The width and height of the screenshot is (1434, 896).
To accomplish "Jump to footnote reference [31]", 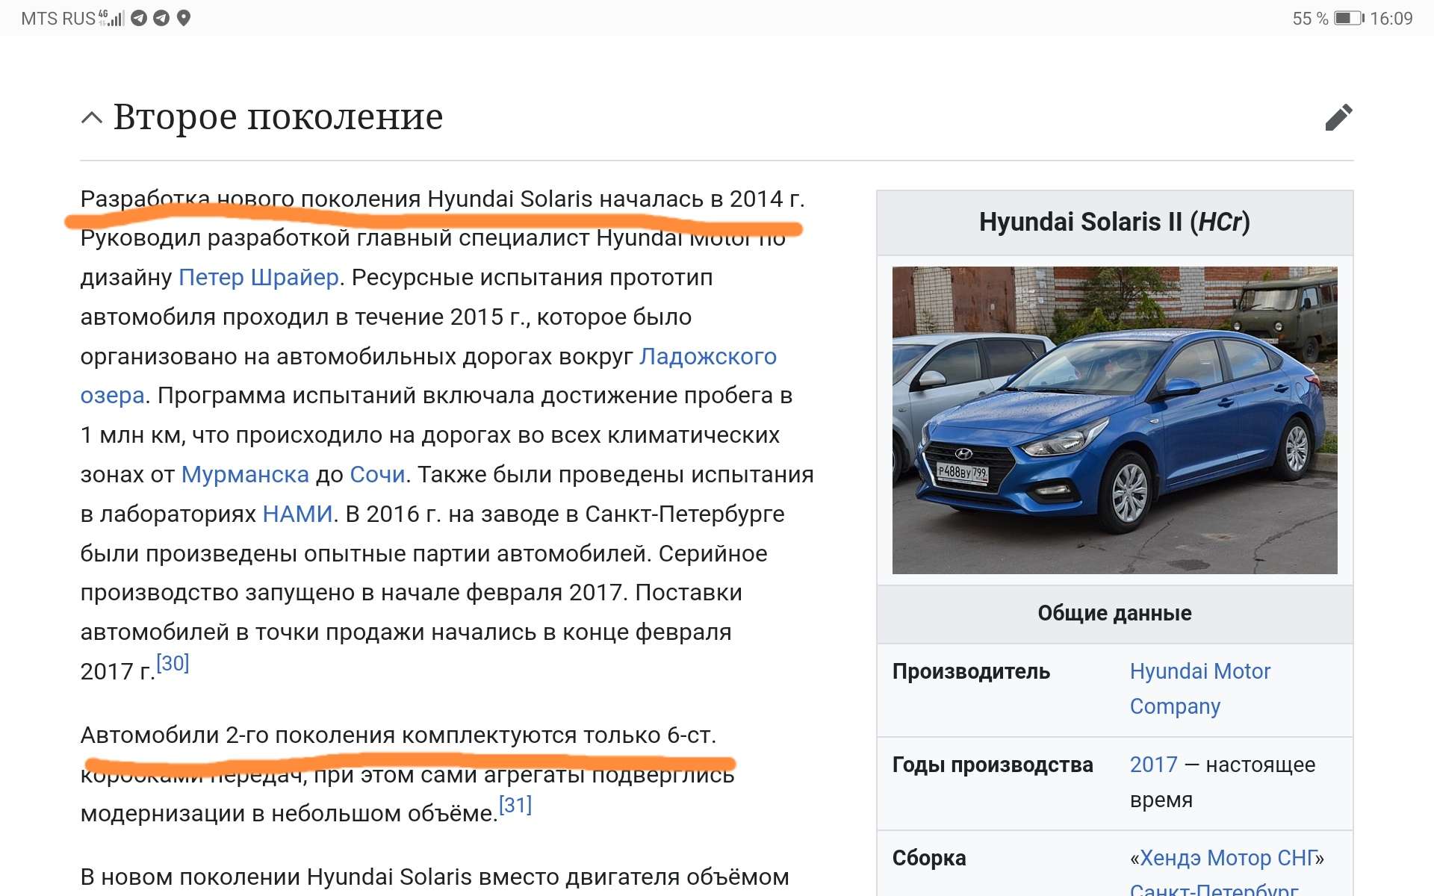I will pos(515,805).
